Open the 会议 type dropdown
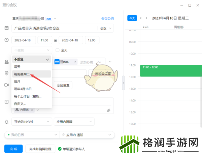The width and height of the screenshot is (202, 155). coord(105,28)
